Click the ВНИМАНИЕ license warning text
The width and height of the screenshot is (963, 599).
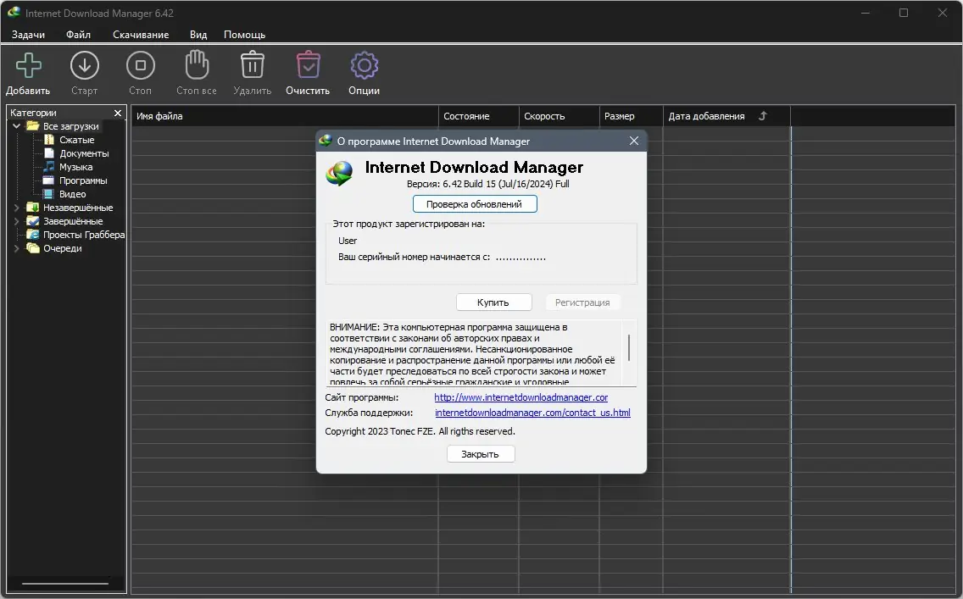(473, 354)
